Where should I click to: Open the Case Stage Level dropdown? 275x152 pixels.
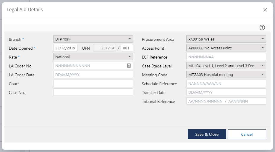point(226,66)
